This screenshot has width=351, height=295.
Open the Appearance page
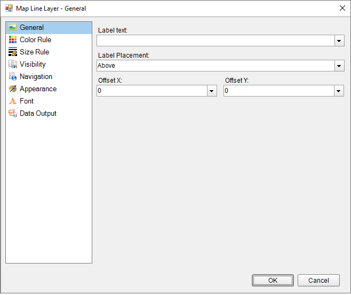pos(49,89)
